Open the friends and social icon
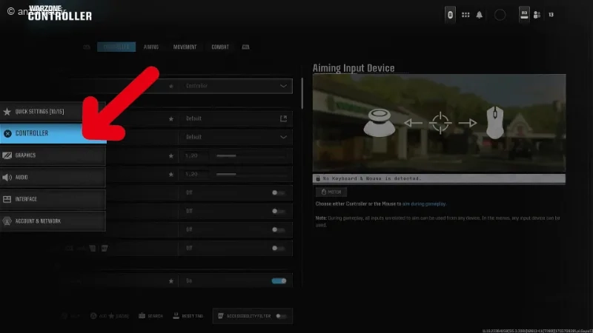The width and height of the screenshot is (593, 333). point(537,15)
